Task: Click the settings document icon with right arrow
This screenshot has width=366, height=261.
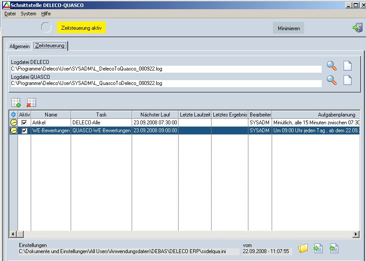Action: pyautogui.click(x=318, y=249)
